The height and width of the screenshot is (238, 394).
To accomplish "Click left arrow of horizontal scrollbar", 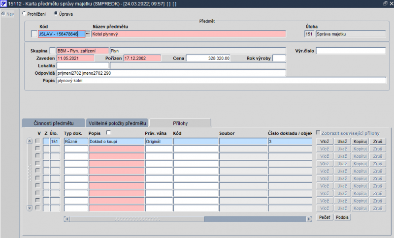I will click(67, 219).
